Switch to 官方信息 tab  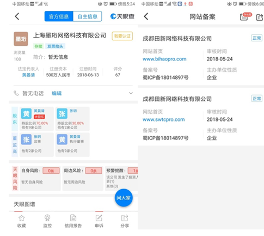click(x=59, y=16)
